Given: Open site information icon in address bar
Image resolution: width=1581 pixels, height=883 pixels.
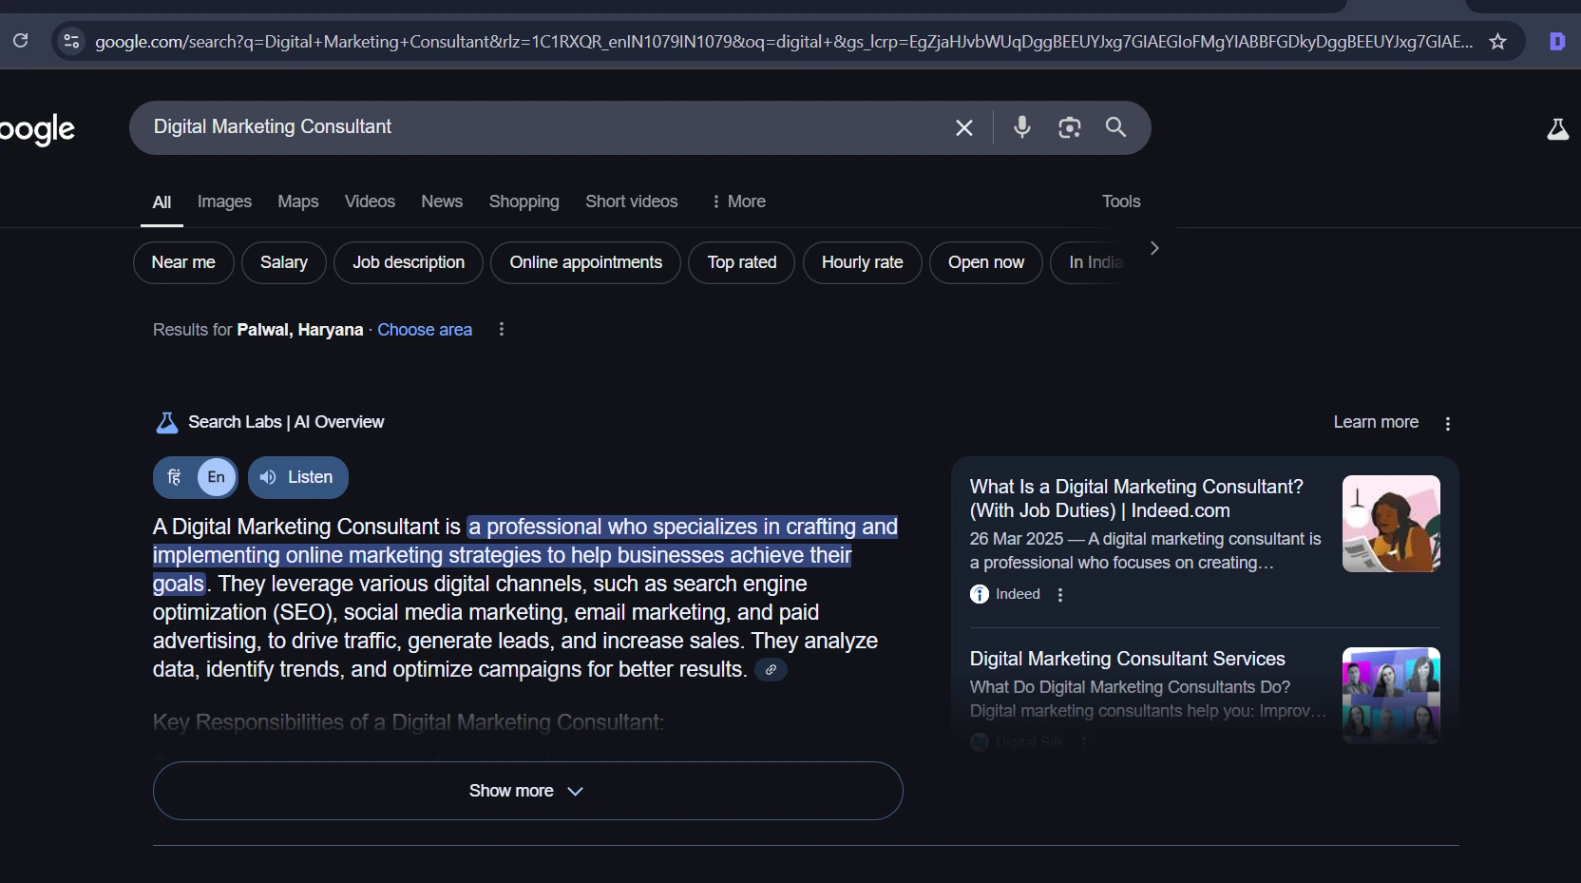Looking at the screenshot, I should click(71, 41).
